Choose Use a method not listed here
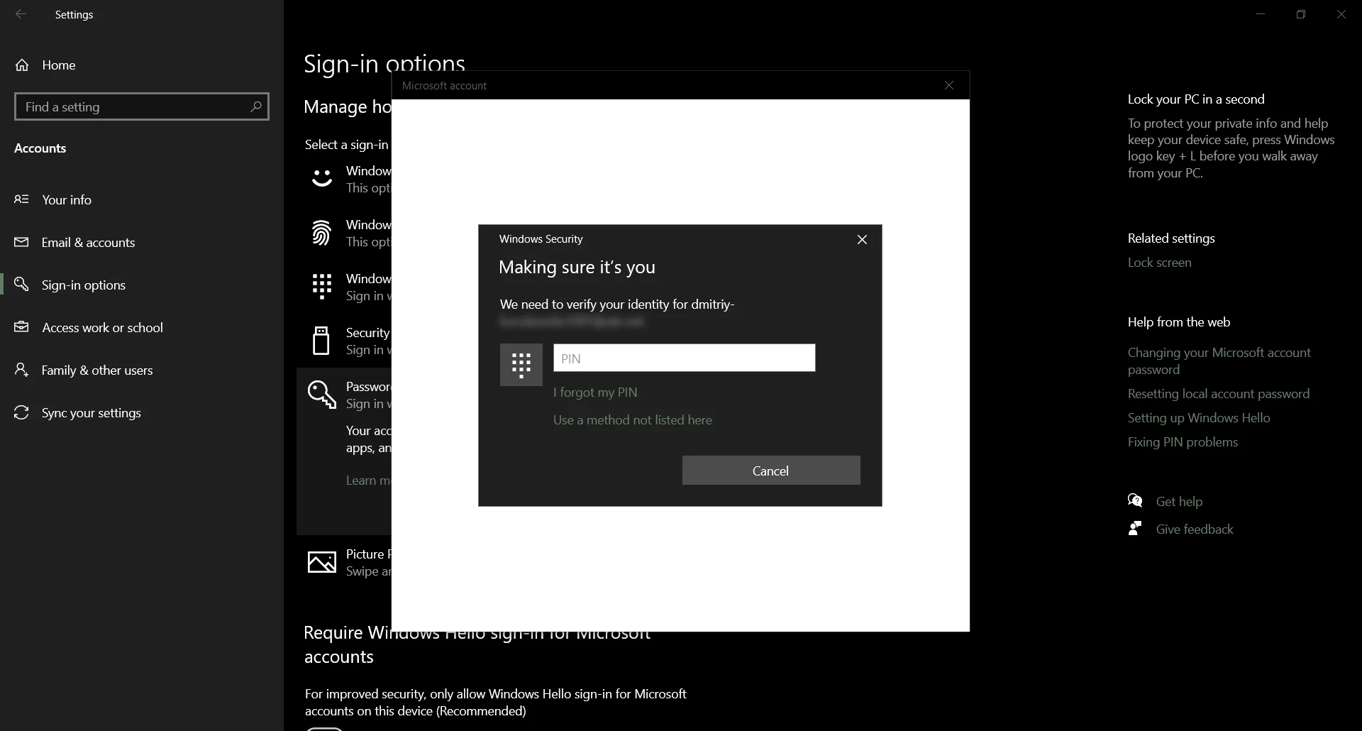Screen dimensions: 1362x731 [x=632, y=420]
